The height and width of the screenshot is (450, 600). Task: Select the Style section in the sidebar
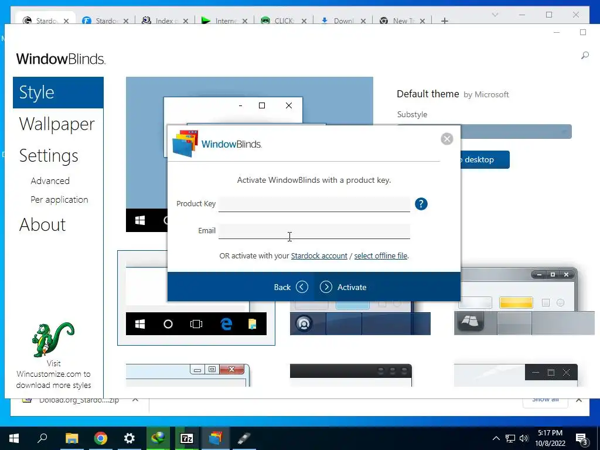[58, 93]
